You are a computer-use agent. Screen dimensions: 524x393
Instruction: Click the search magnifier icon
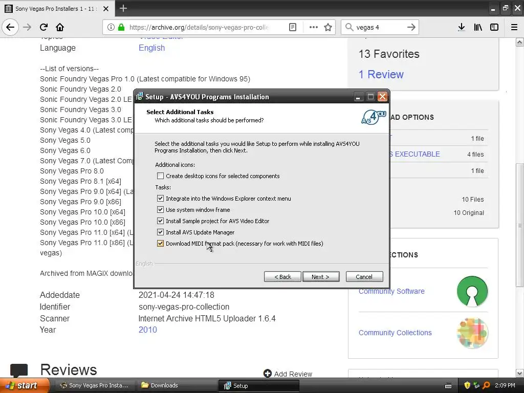pos(349,28)
